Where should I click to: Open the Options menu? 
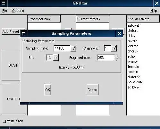tap(18, 11)
